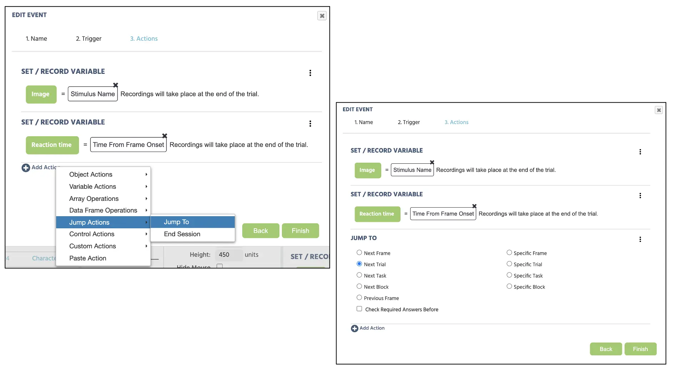Go to 1. Name step, right dialog
The width and height of the screenshot is (676, 371).
click(x=364, y=122)
